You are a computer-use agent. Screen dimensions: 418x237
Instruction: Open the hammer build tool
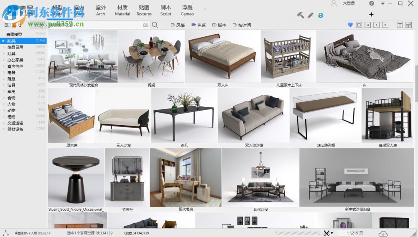[x=301, y=15]
